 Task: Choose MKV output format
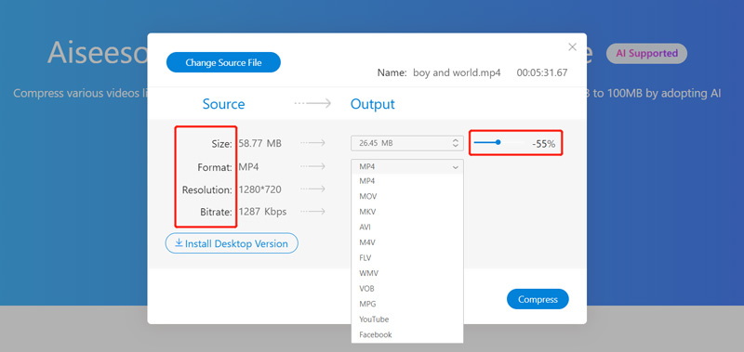(x=407, y=212)
